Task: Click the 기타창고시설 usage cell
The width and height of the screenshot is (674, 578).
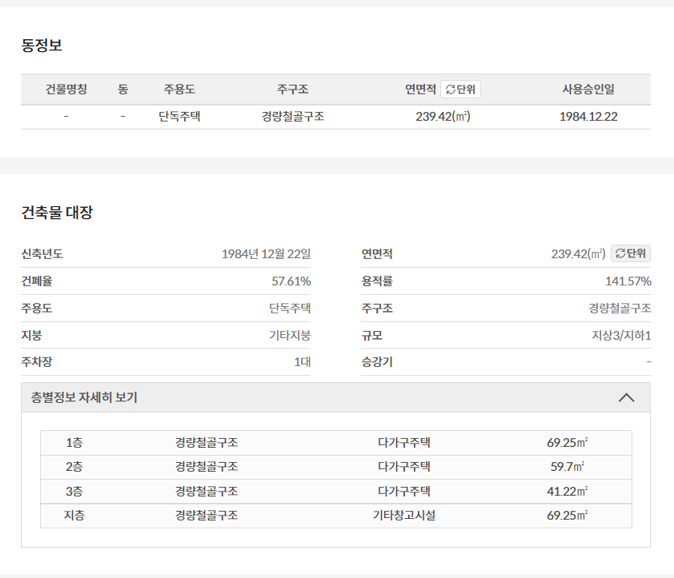Action: pos(404,516)
